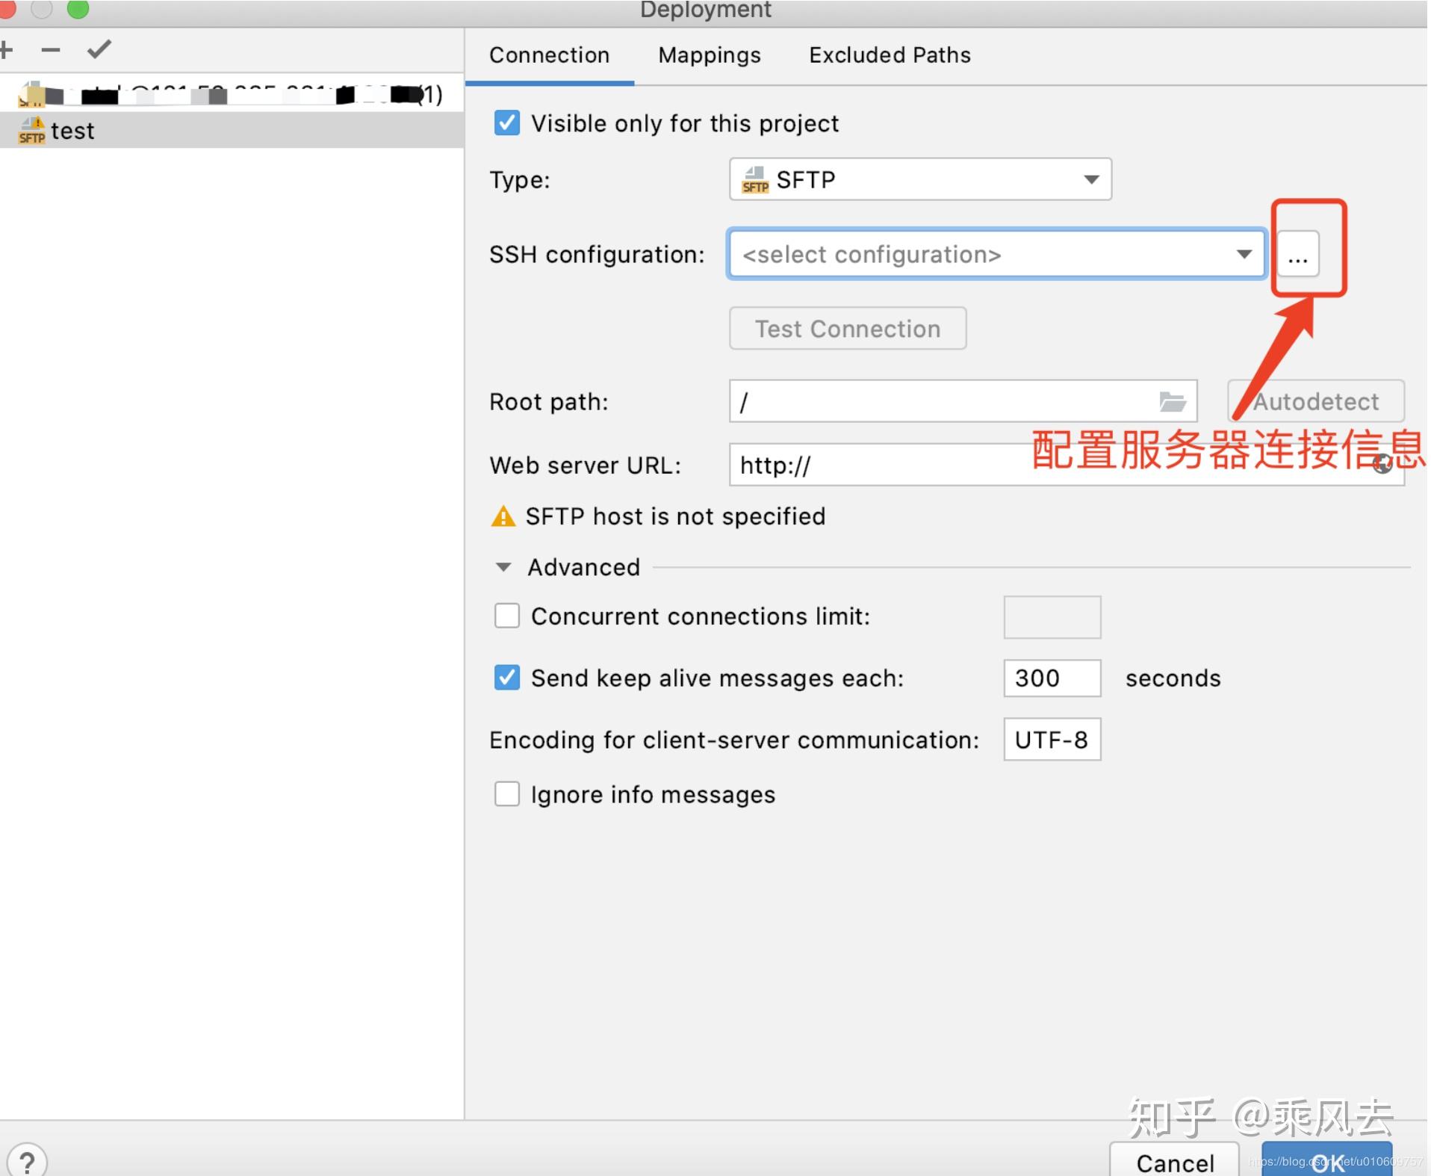Focus the Web server URL field

1067,465
